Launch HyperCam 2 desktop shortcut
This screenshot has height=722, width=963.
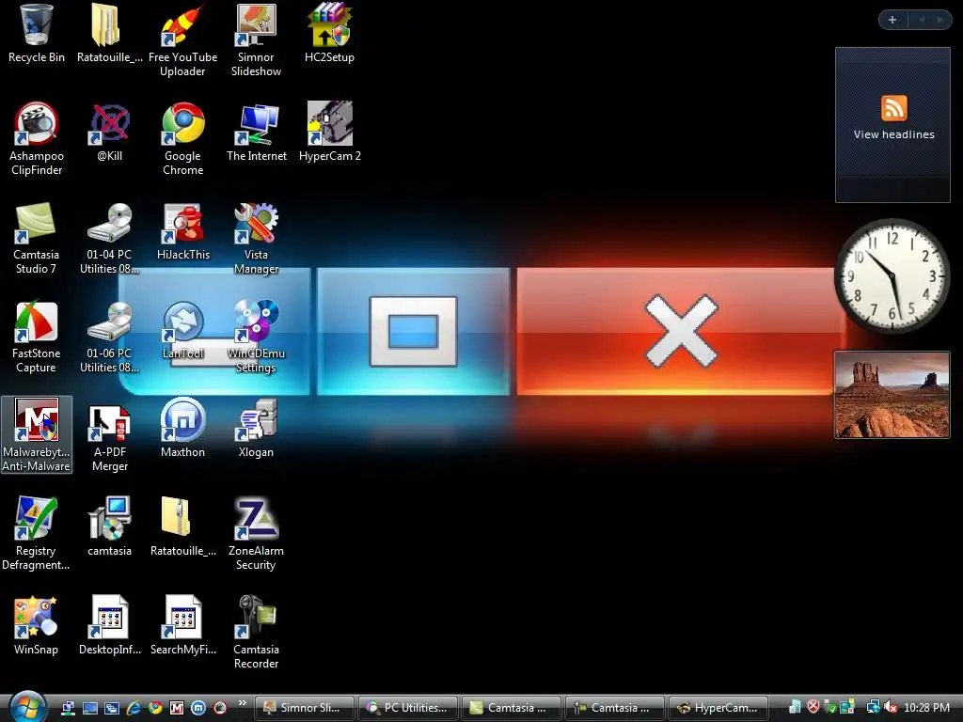coord(329,133)
